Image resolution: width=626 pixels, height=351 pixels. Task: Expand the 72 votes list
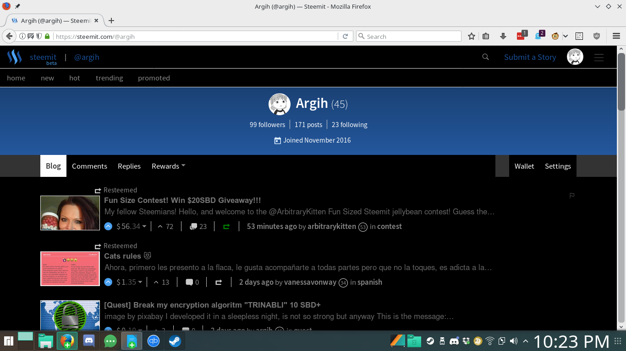coord(165,226)
